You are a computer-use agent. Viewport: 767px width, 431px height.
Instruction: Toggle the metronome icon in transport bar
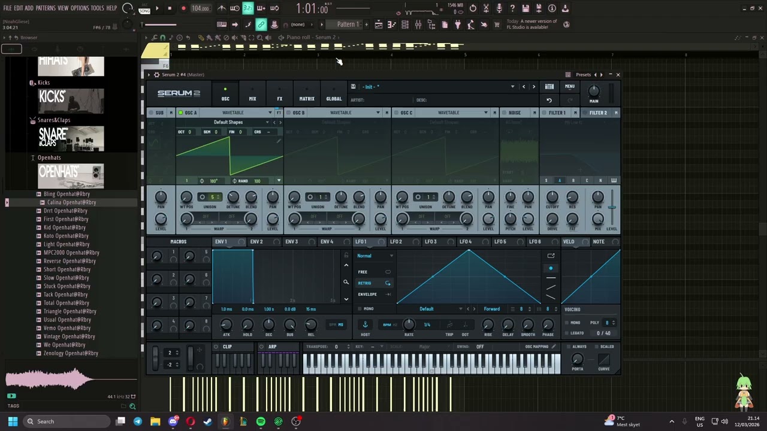[222, 8]
